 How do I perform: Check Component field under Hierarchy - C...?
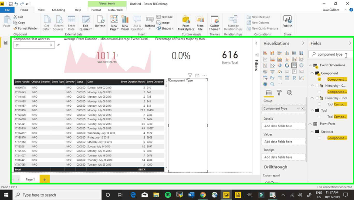(319, 92)
